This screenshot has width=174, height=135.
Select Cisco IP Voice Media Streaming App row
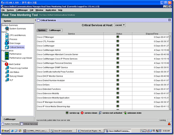point(103,106)
